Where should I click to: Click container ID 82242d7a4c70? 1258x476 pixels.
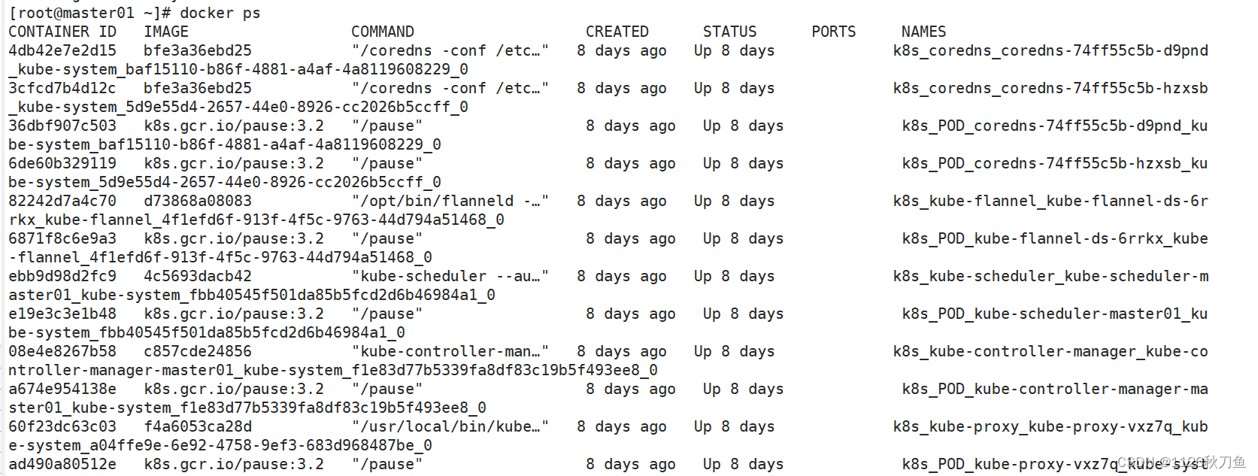(62, 201)
